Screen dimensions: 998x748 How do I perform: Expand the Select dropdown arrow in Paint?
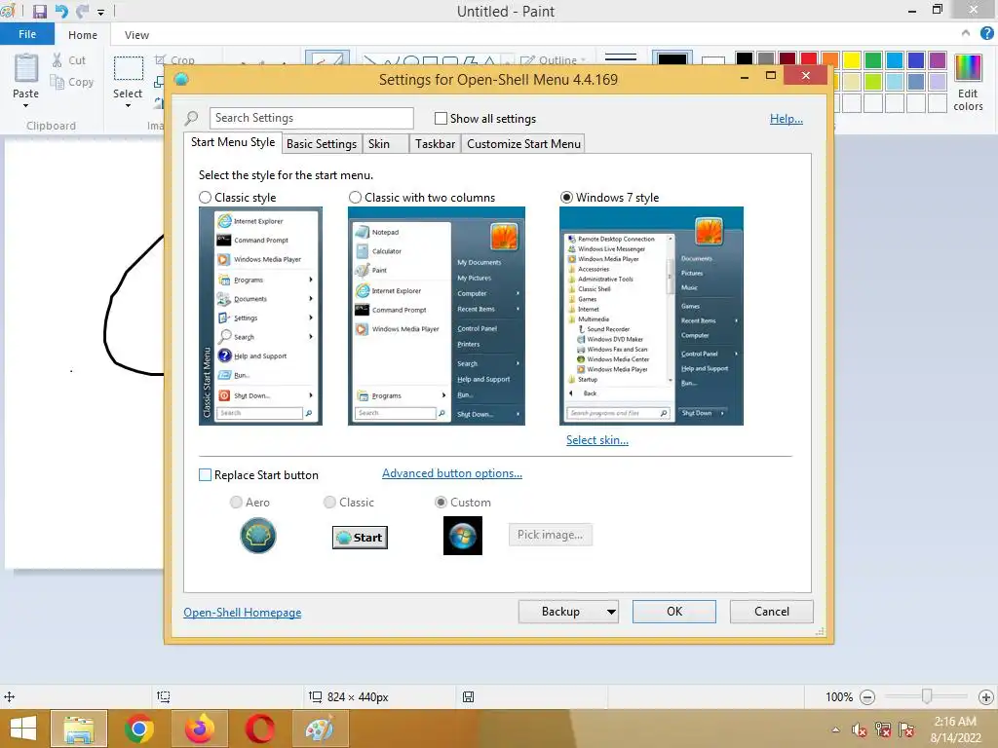(x=128, y=105)
